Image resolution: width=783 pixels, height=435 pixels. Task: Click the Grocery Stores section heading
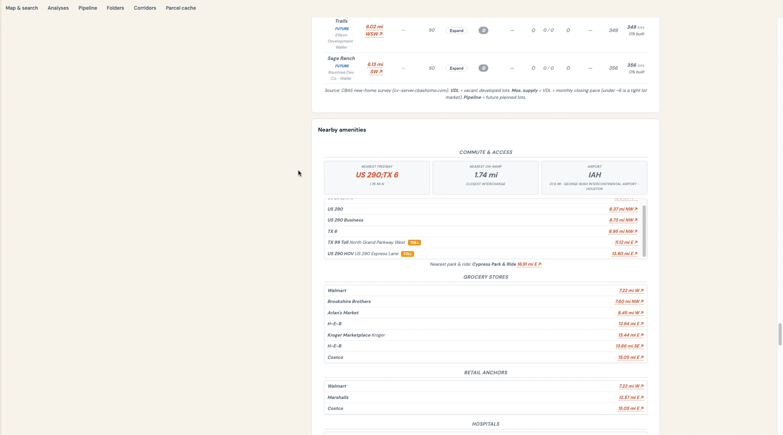coord(485,277)
